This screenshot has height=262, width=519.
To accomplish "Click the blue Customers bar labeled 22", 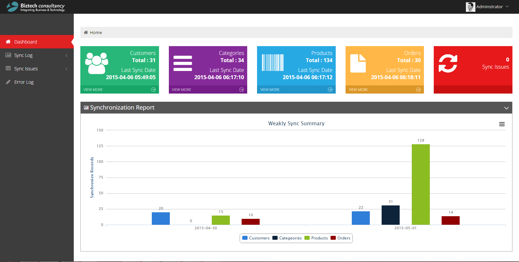I will coord(361,218).
